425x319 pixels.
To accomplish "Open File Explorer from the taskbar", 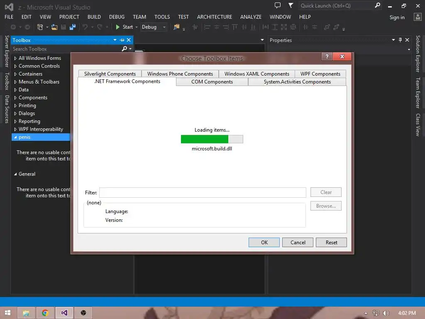I will click(x=26, y=313).
